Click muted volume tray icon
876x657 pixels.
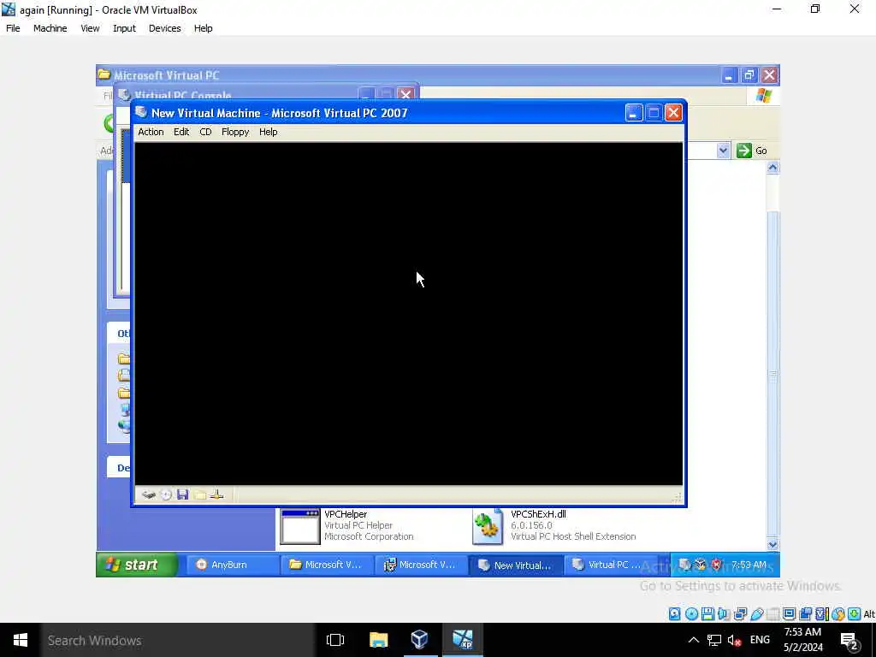pos(734,640)
